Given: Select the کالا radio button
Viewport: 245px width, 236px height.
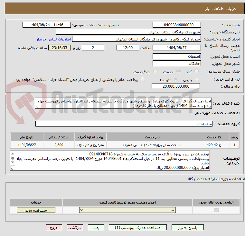Looking at the screenshot, I should (x=196, y=71).
